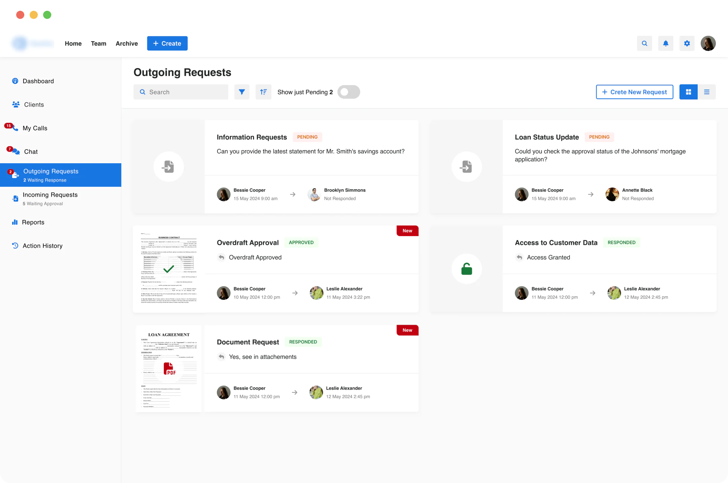Open Archive menu
Viewport: 728px width, 483px height.
pos(127,44)
